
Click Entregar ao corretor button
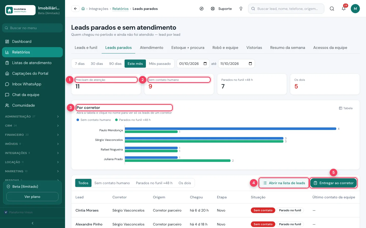(333, 183)
